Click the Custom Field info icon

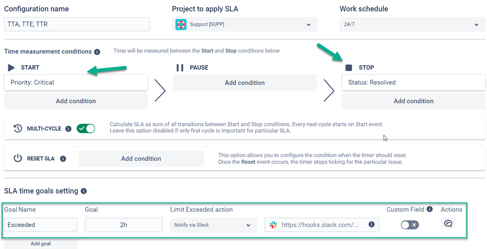[x=429, y=209]
